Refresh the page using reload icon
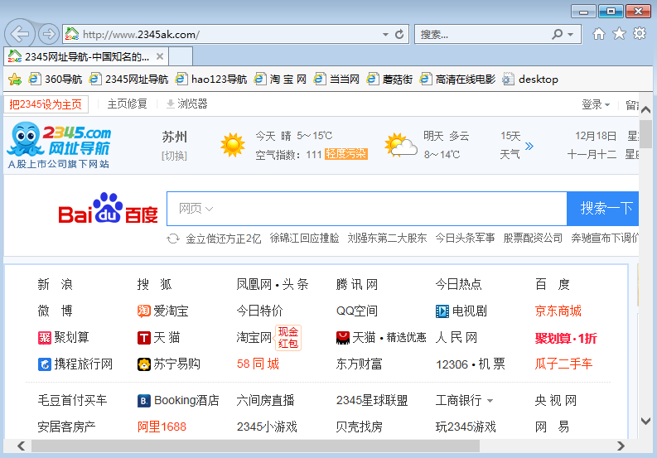Image resolution: width=657 pixels, height=458 pixels. pos(399,34)
